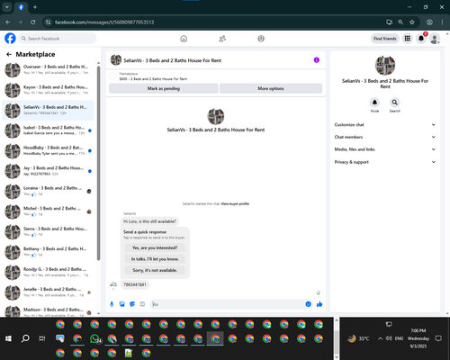Click the browser address bar URL
The image size is (450, 360).
point(104,22)
